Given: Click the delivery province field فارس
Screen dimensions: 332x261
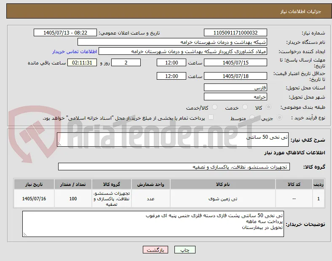Looking at the screenshot, I should tap(235, 87).
